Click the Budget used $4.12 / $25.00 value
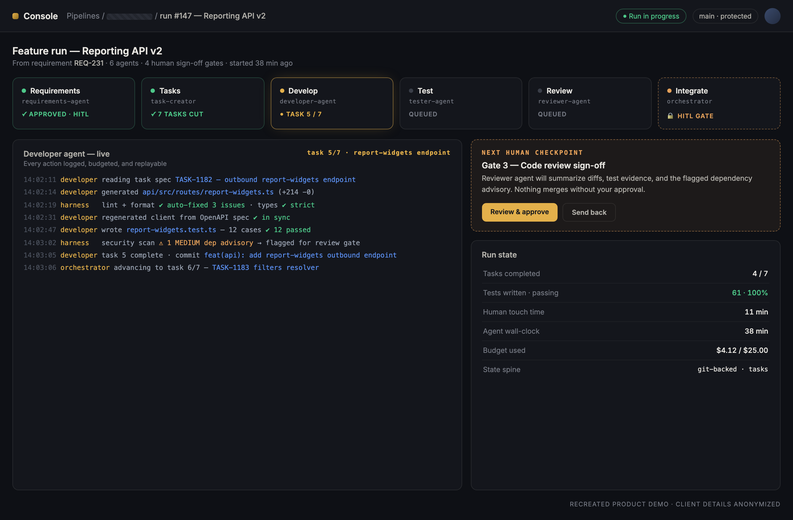This screenshot has height=520, width=793. pyautogui.click(x=742, y=350)
